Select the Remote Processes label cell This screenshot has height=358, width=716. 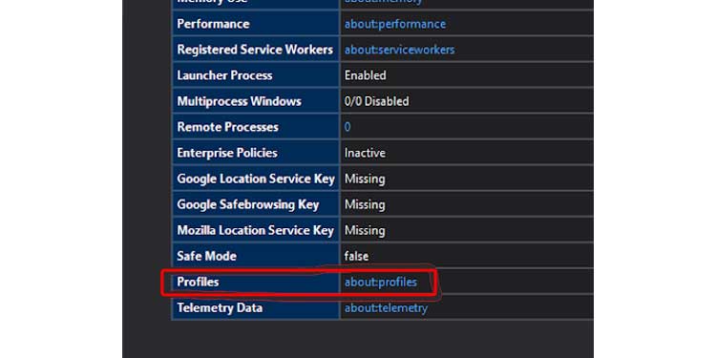pyautogui.click(x=256, y=127)
